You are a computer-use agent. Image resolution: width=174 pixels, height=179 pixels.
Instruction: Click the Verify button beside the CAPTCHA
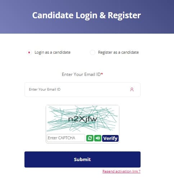(x=110, y=138)
